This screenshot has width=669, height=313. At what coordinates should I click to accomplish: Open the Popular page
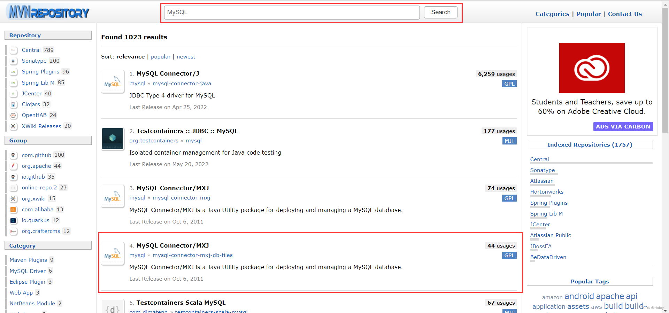pyautogui.click(x=589, y=14)
